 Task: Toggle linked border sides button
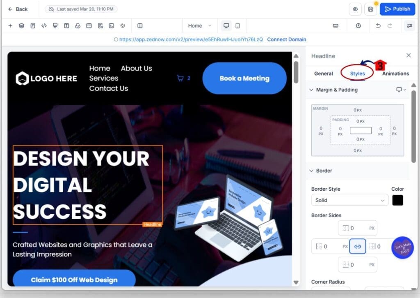pos(358,247)
